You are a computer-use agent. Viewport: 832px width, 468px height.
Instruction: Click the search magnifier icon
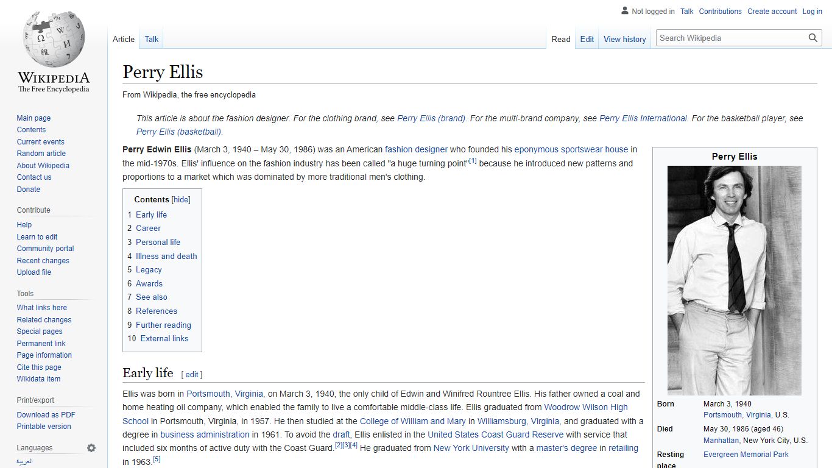tap(813, 38)
